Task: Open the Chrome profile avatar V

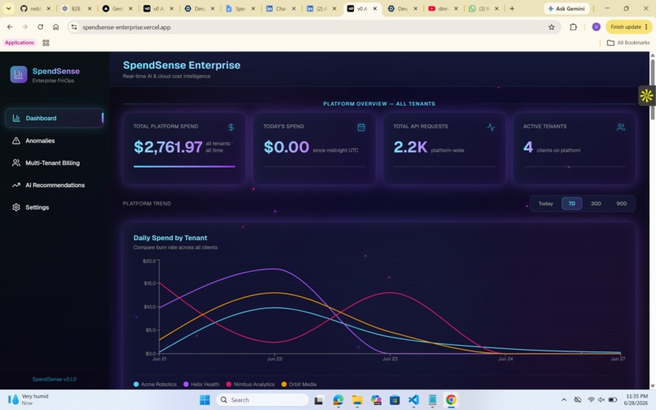Action: 596,27
